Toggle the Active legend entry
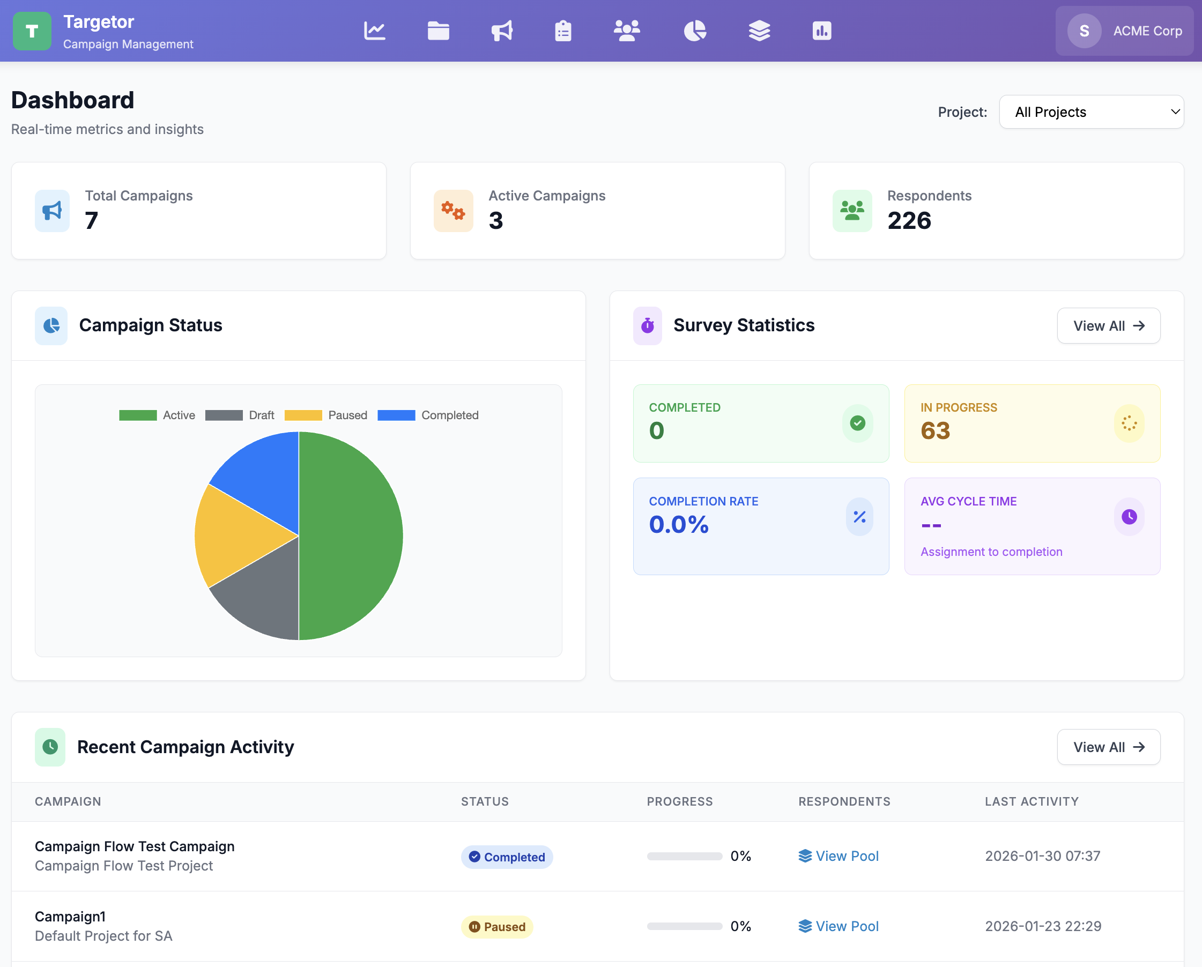The width and height of the screenshot is (1202, 967). [158, 415]
